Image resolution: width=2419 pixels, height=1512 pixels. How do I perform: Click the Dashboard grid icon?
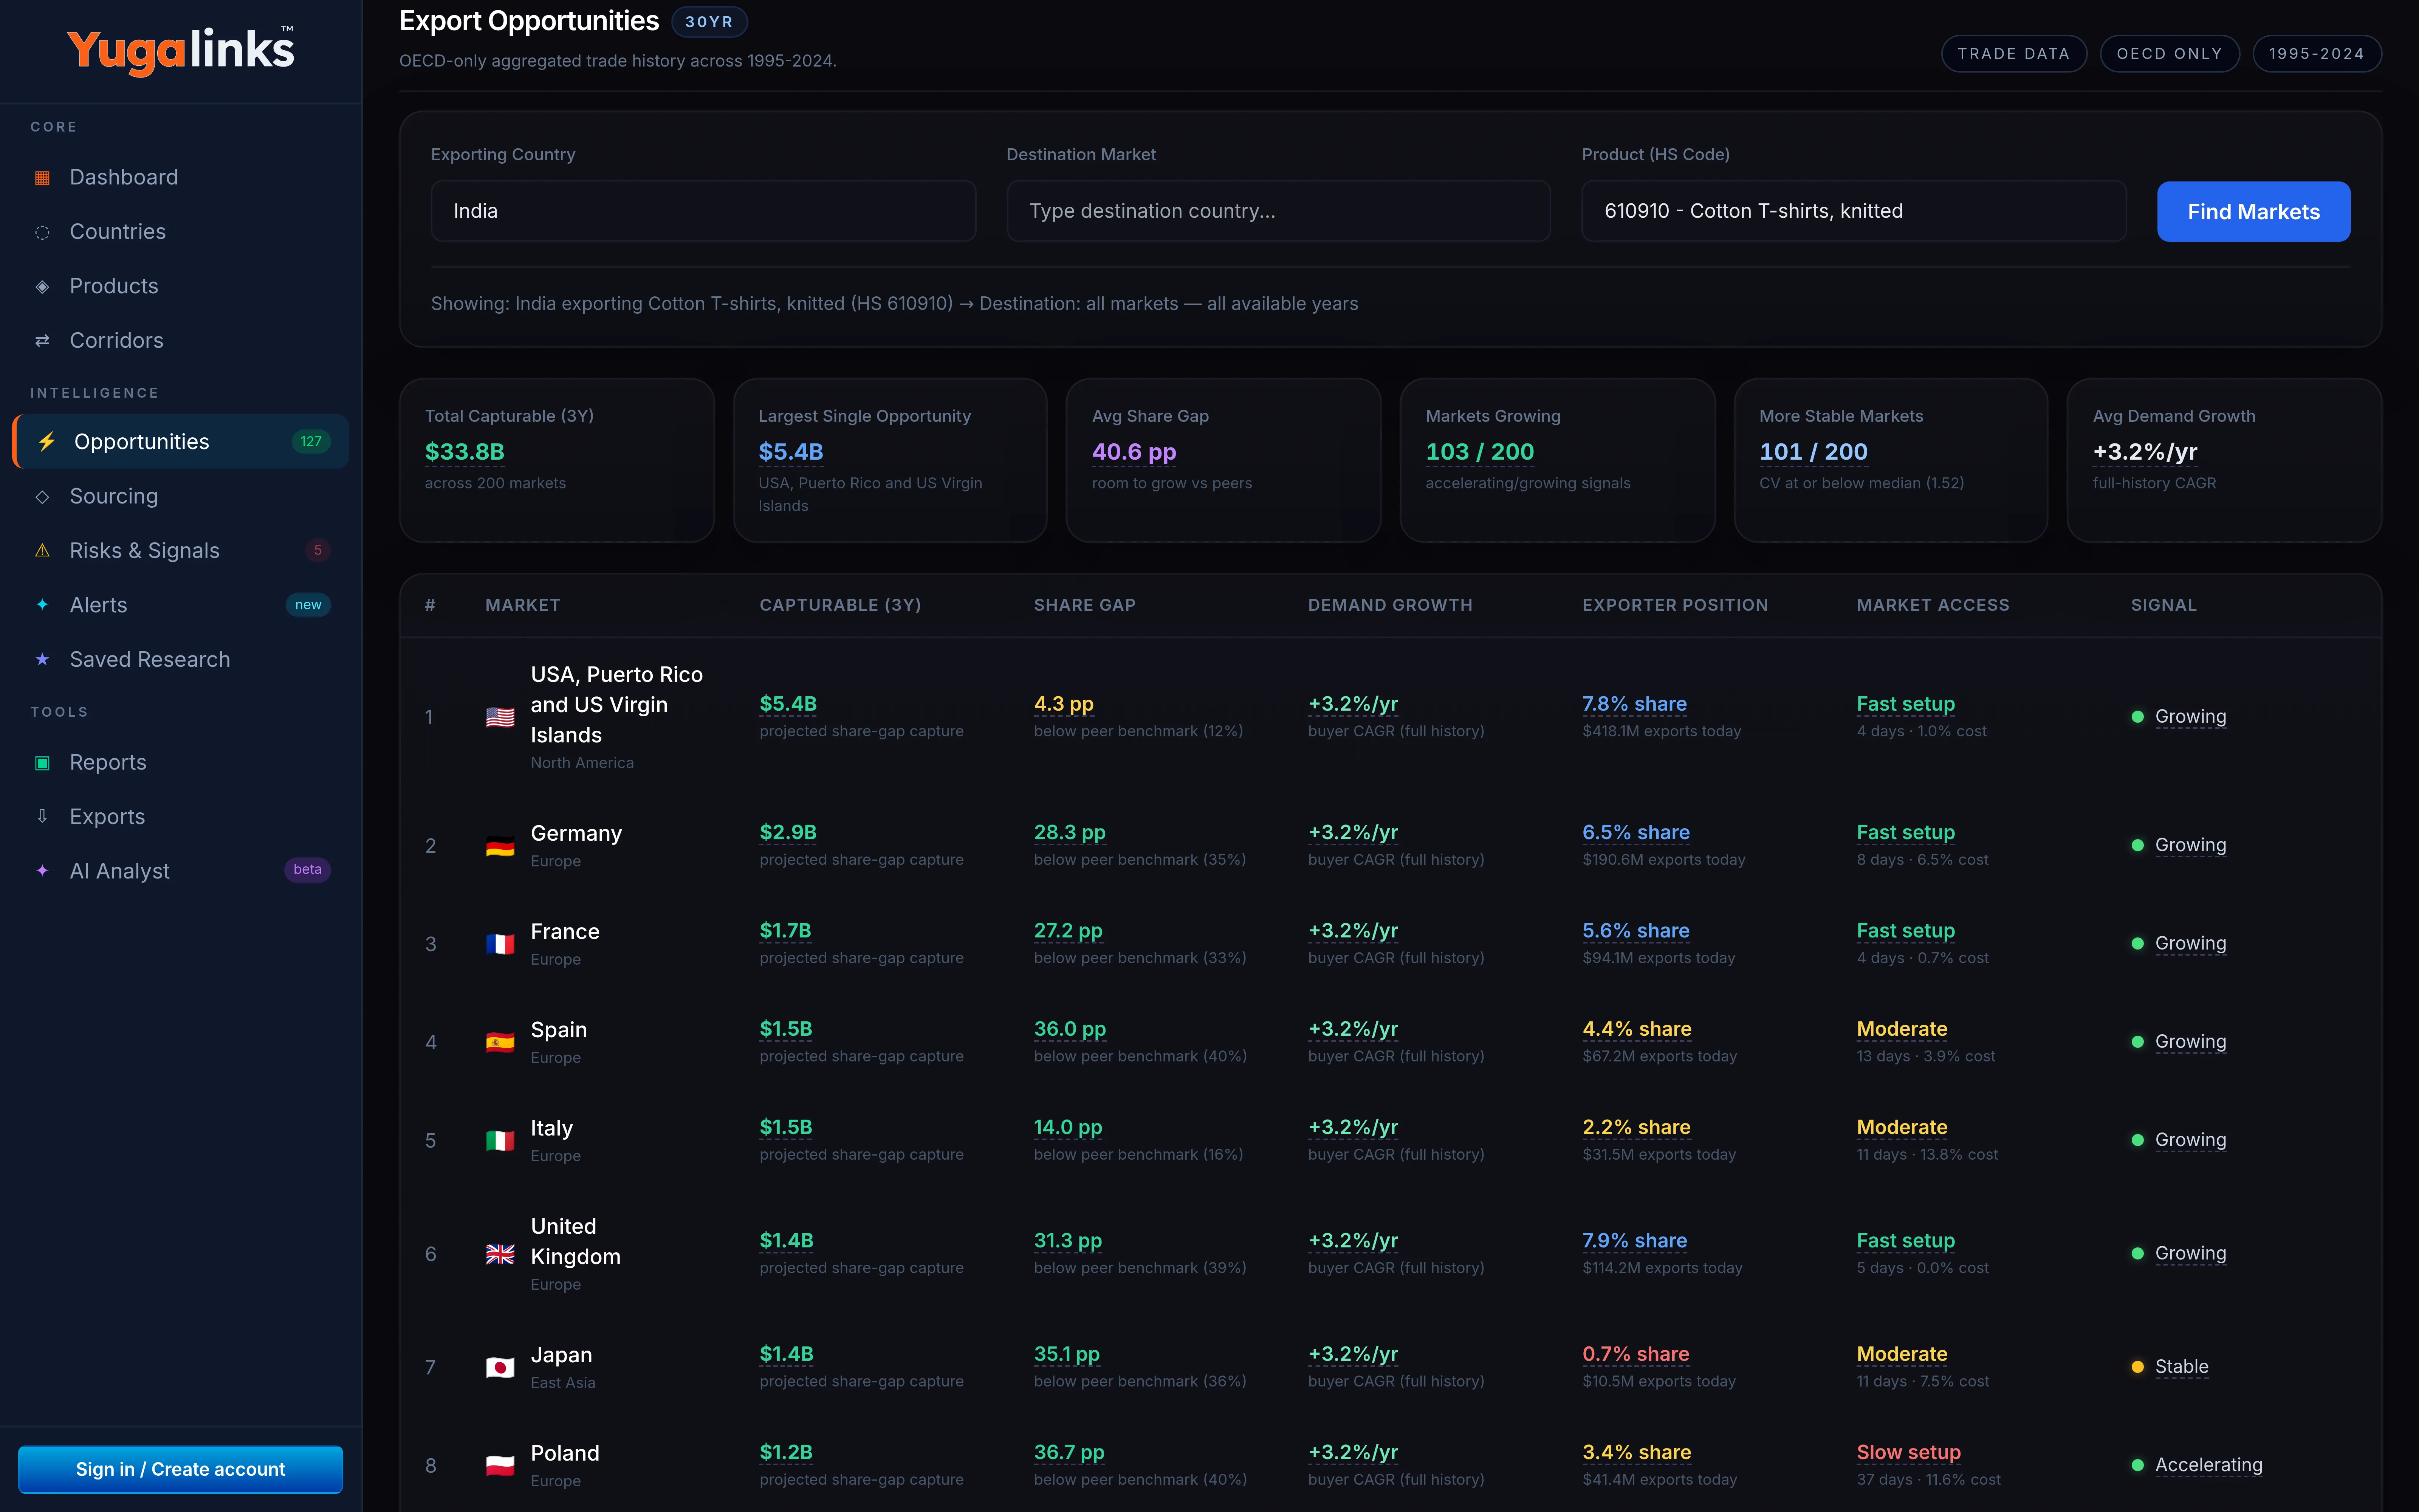[x=42, y=178]
